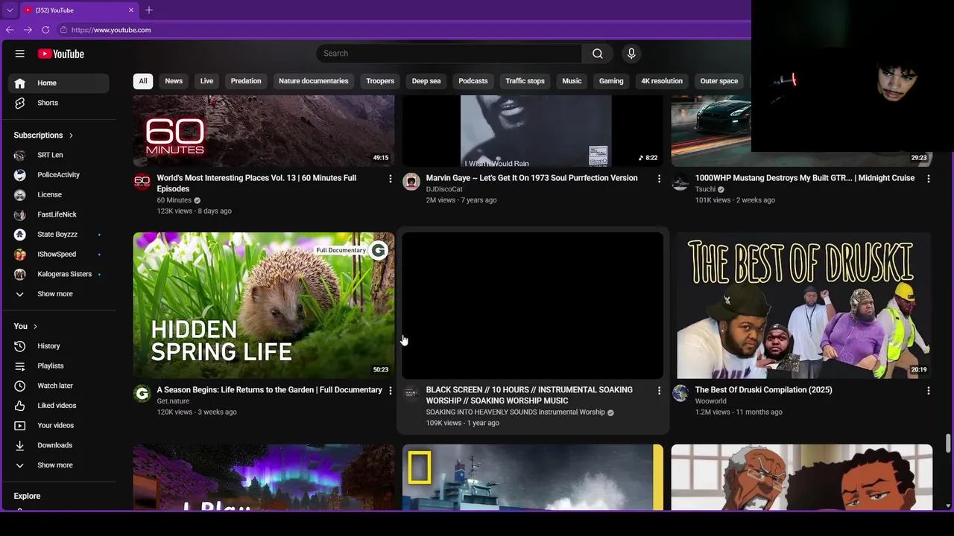The height and width of the screenshot is (536, 954).
Task: Select the All filter chip
Action: coord(143,81)
